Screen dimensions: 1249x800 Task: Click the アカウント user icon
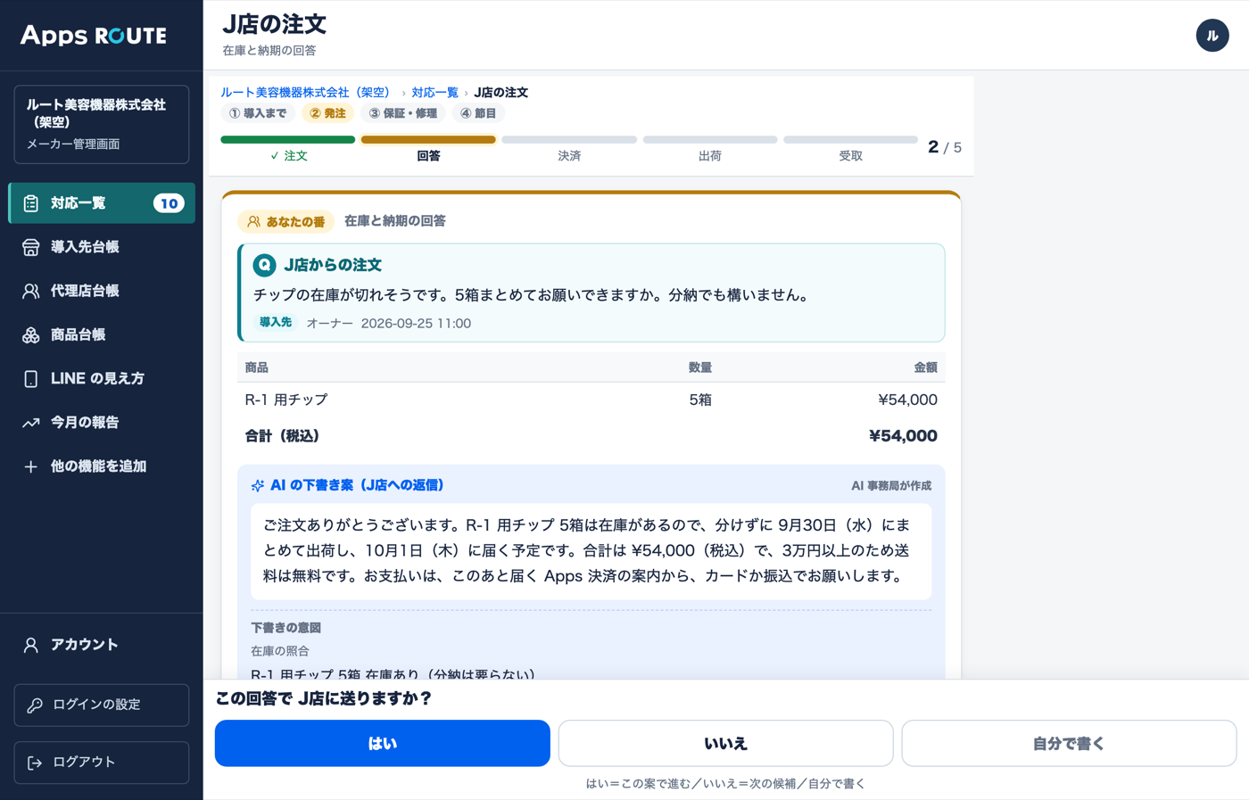(x=31, y=645)
